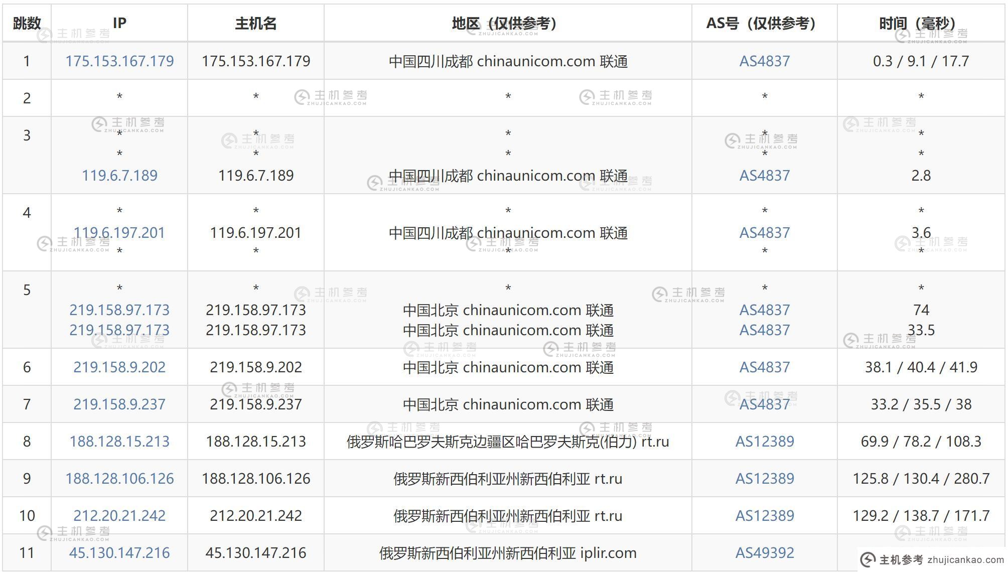Select hostname cell 212.20.21.242
Screen dimensions: 1008x572
[x=256, y=516]
